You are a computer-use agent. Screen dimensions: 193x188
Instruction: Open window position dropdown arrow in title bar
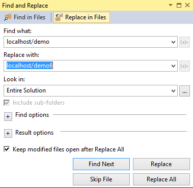171,5
